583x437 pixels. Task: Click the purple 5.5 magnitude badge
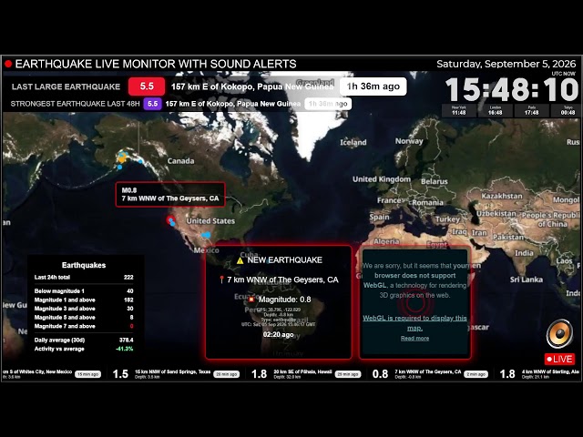[x=152, y=104]
